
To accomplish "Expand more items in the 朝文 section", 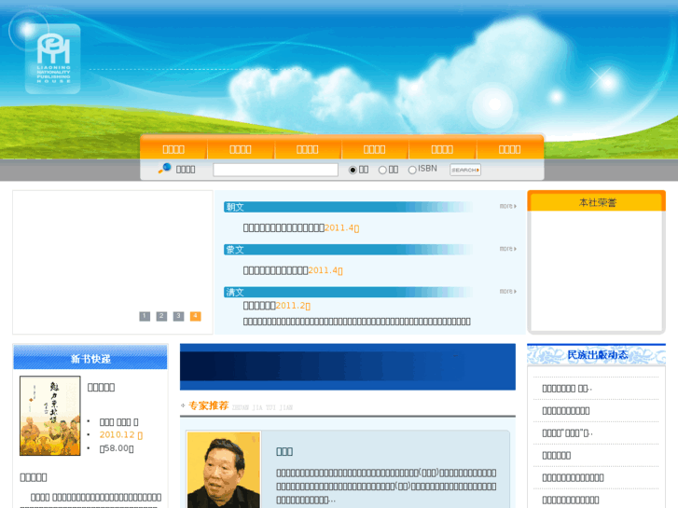I will (507, 206).
